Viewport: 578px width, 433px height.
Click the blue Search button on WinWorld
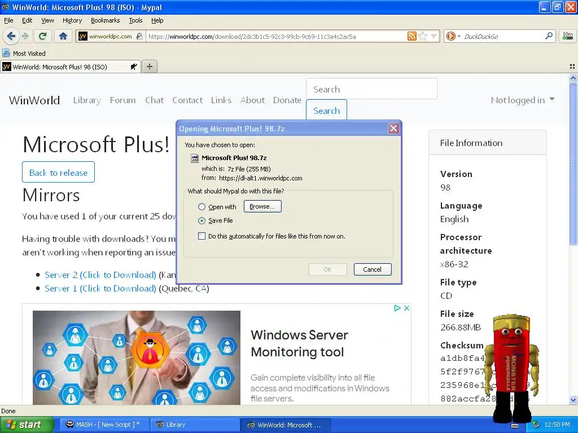pyautogui.click(x=327, y=110)
